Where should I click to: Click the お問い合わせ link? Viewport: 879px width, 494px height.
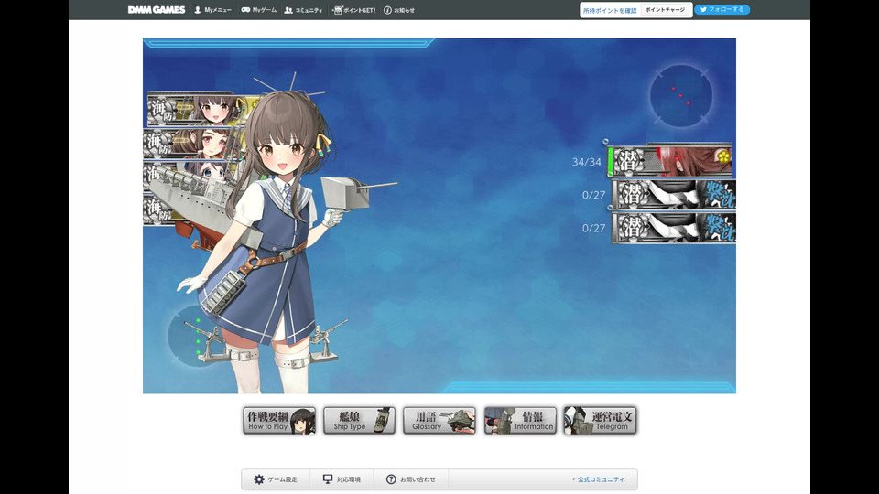pos(411,479)
